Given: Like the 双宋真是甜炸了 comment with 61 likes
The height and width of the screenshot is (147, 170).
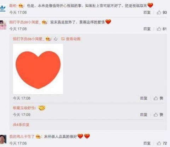Looking at the screenshot, I should click(161, 29).
